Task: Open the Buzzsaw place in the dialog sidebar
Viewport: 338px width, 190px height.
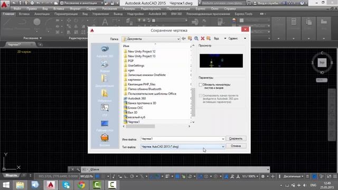Action: click(x=105, y=140)
